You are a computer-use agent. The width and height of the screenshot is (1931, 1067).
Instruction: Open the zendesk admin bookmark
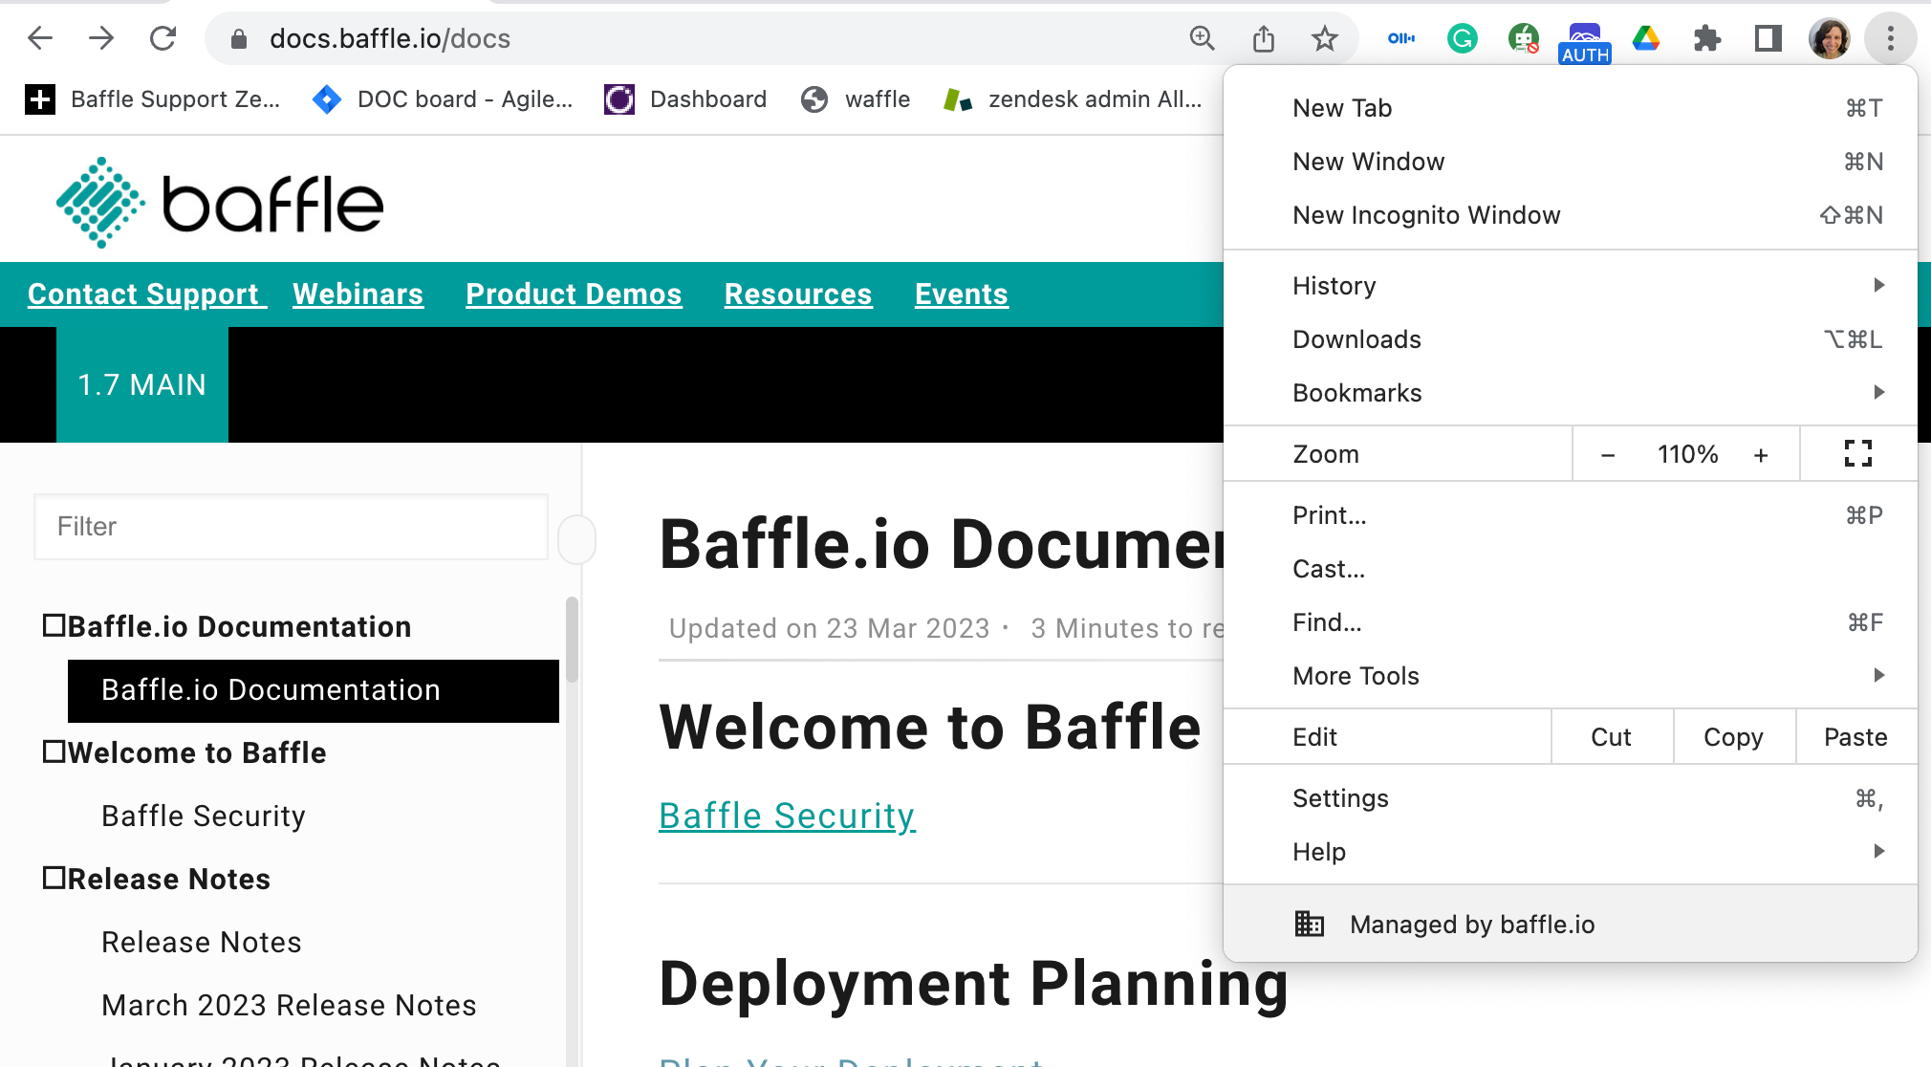1073,99
